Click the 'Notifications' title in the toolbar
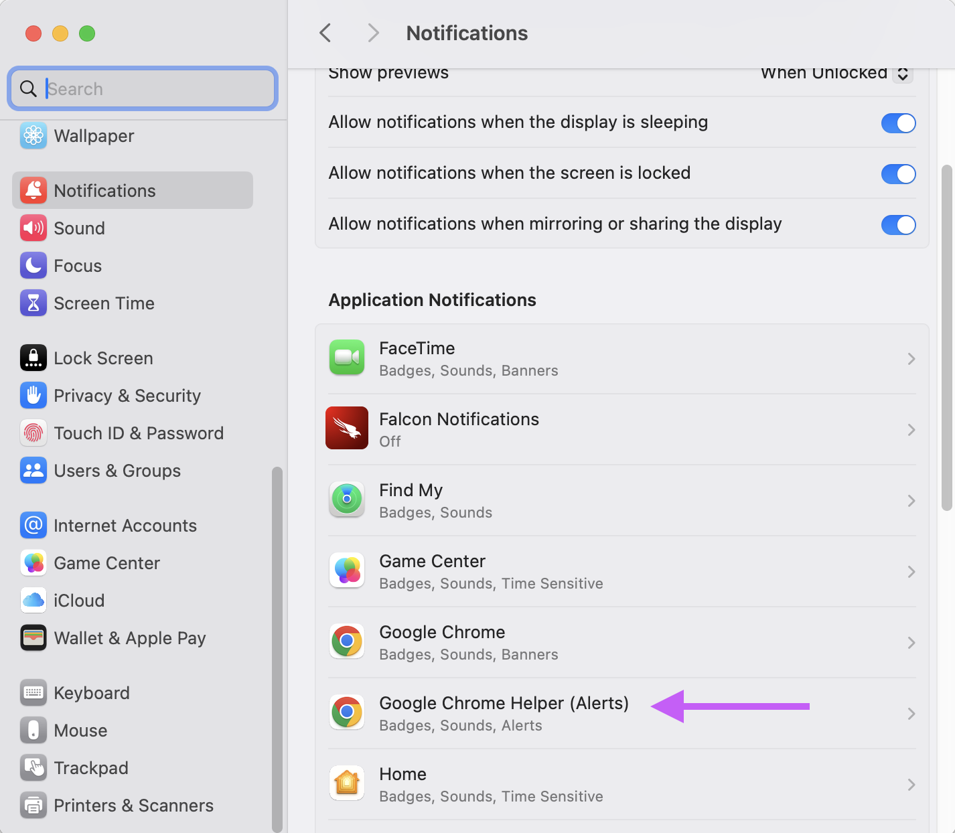The width and height of the screenshot is (955, 833). click(467, 33)
